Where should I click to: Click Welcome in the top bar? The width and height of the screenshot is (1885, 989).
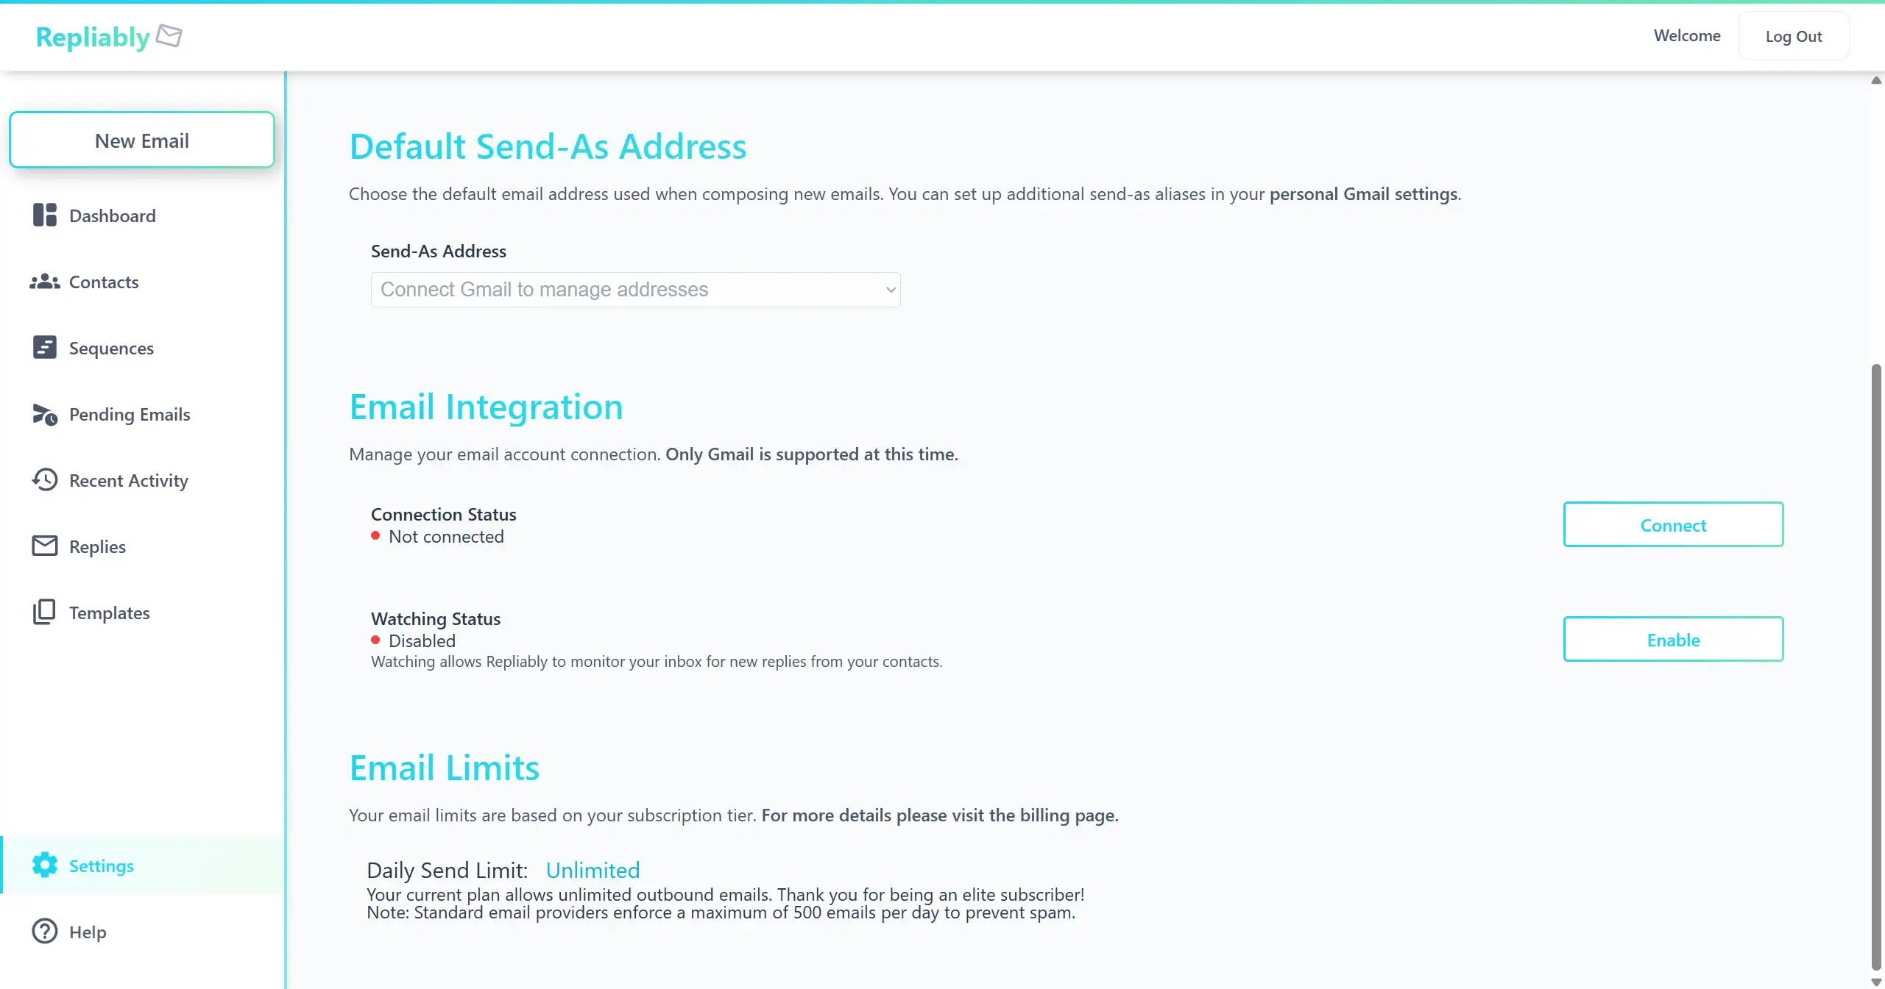(1687, 35)
